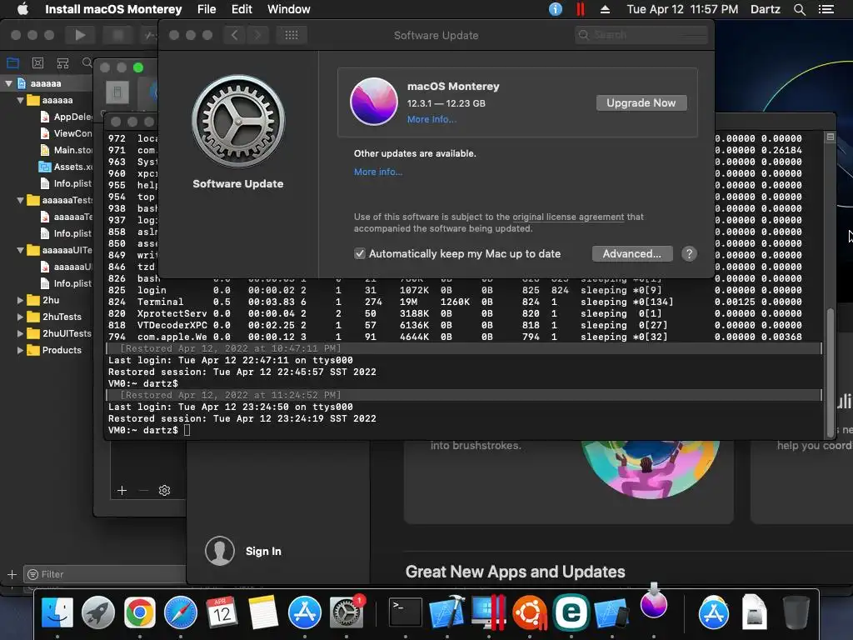The height and width of the screenshot is (640, 853).
Task: Click the Xcode navigator Filter field
Action: 104,574
